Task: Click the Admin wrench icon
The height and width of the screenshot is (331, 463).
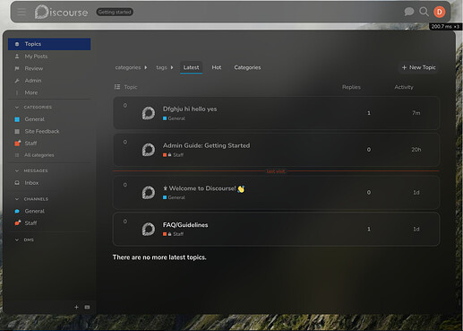Action: pyautogui.click(x=17, y=81)
